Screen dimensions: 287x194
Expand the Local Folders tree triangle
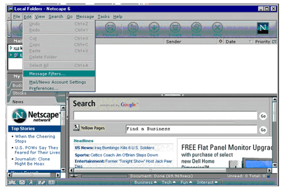point(11,55)
